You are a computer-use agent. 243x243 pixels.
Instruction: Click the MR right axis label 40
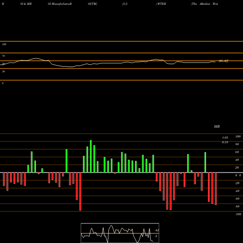click(x=237, y=160)
